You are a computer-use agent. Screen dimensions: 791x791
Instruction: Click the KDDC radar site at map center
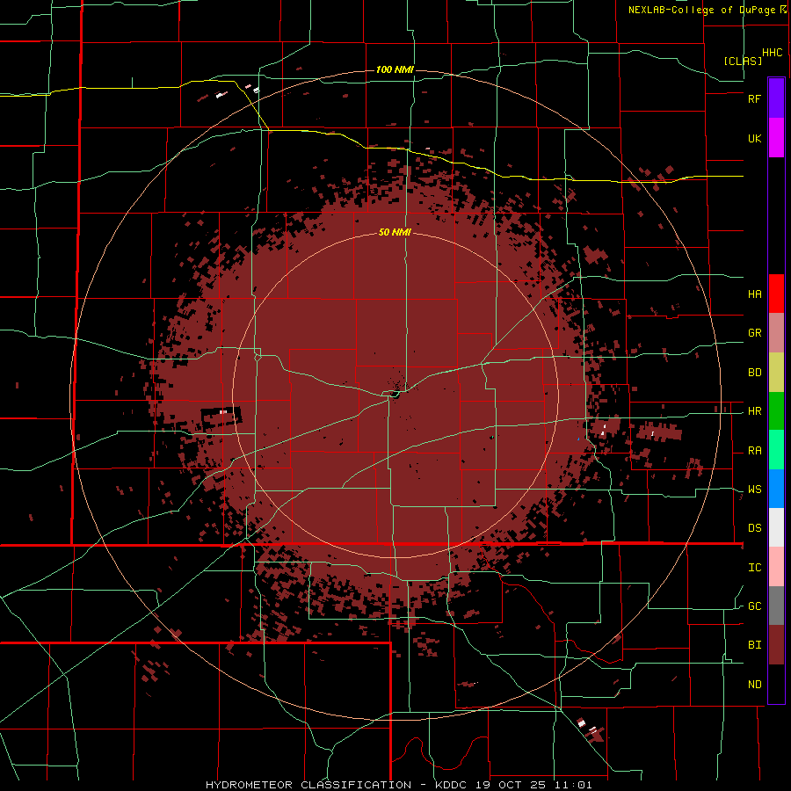pyautogui.click(x=394, y=394)
